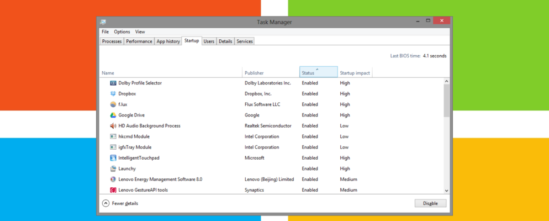The width and height of the screenshot is (549, 221).
Task: Click the Lenovo GestureAPI tools icon
Action: 113,190
